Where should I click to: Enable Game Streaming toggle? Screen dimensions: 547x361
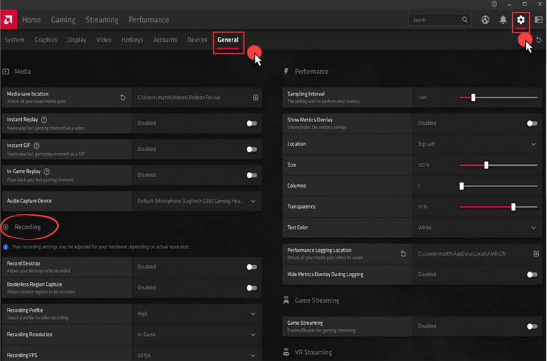(532, 326)
